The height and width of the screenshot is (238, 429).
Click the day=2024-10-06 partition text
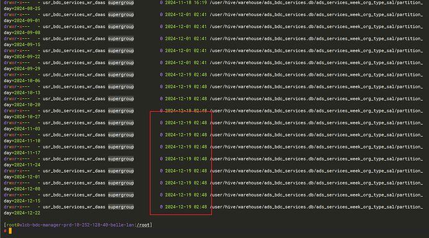[22, 81]
